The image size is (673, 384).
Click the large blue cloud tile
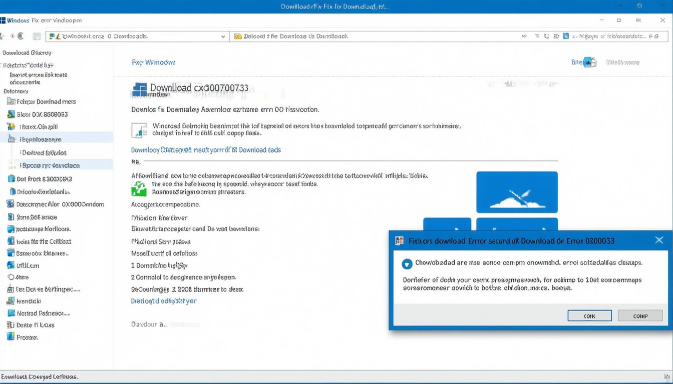pos(517,192)
